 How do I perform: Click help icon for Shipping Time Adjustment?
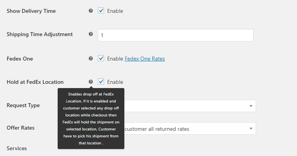91,34
